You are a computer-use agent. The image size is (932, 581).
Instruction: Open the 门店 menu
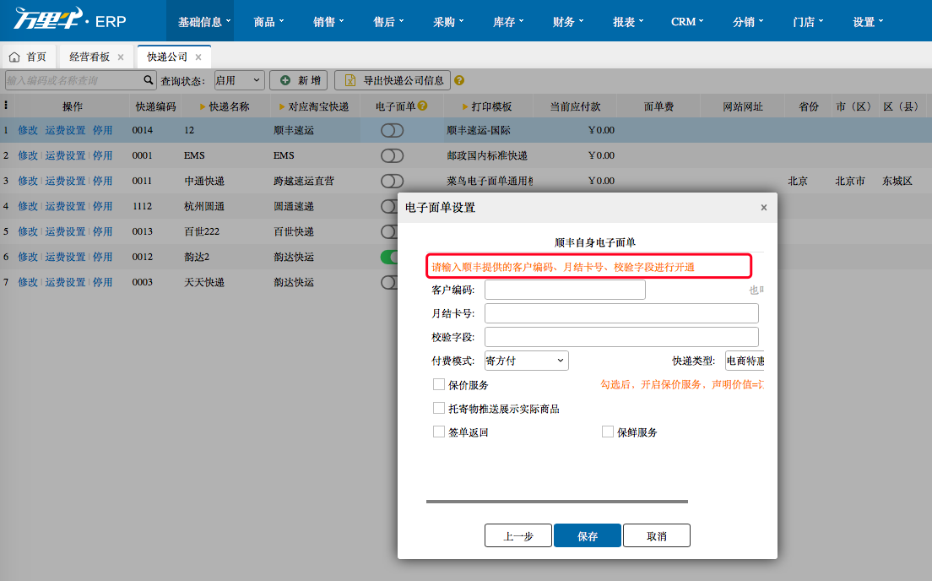pyautogui.click(x=809, y=22)
